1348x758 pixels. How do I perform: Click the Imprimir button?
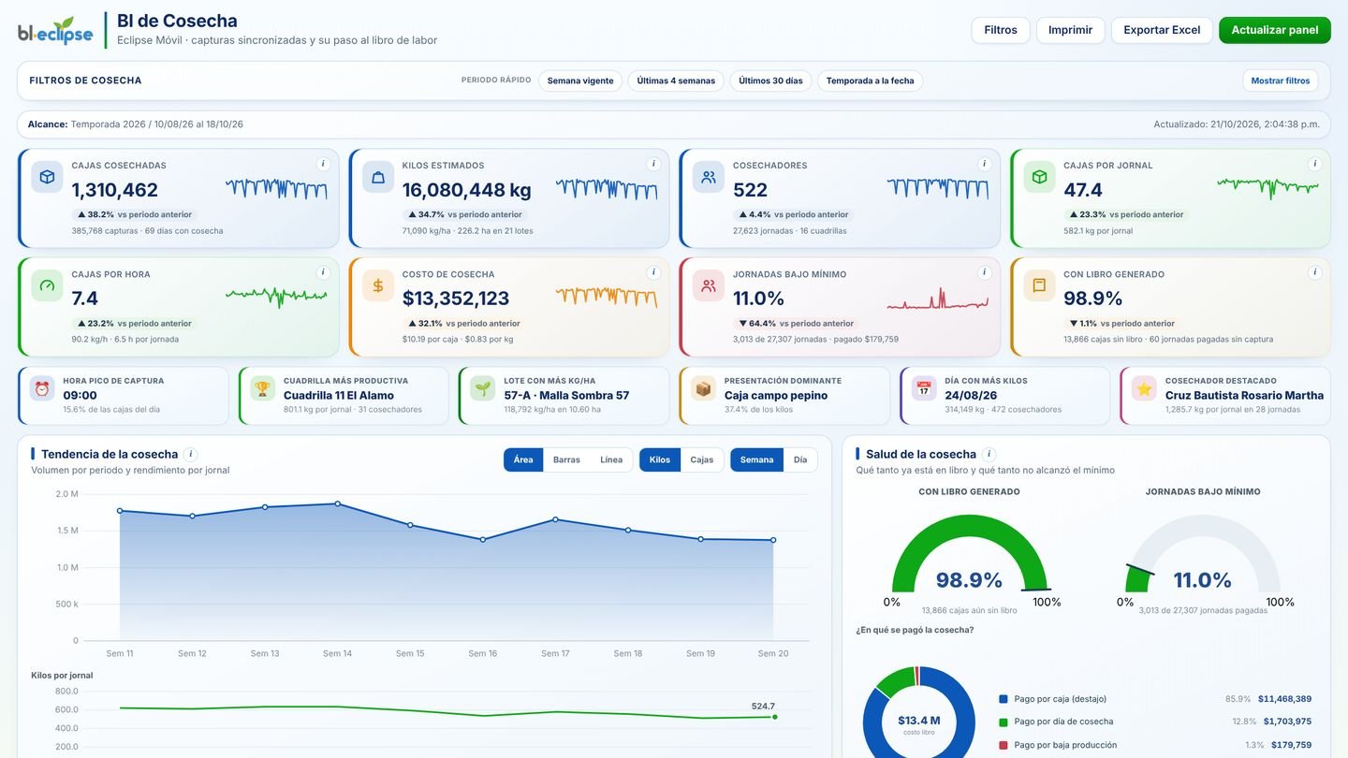click(x=1071, y=30)
